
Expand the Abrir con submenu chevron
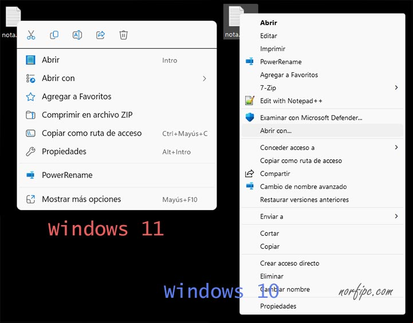pos(204,78)
